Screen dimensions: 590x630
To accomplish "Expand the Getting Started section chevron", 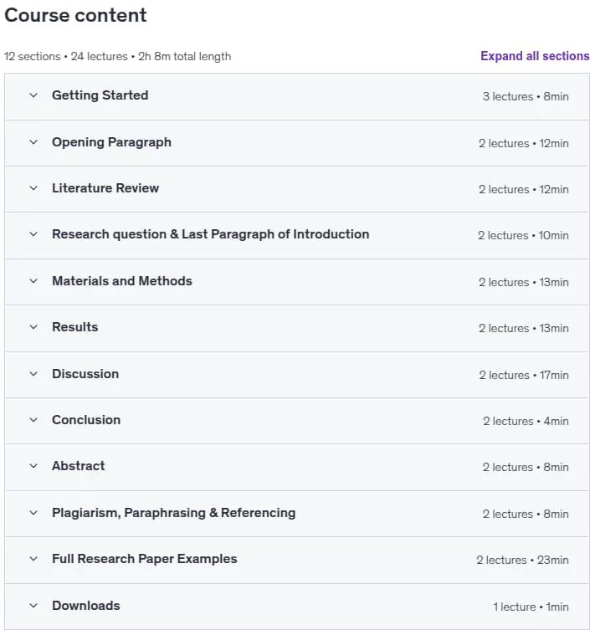I will (33, 95).
